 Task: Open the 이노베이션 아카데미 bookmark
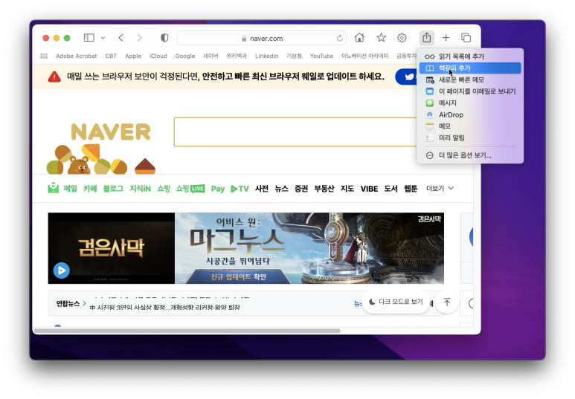click(365, 56)
